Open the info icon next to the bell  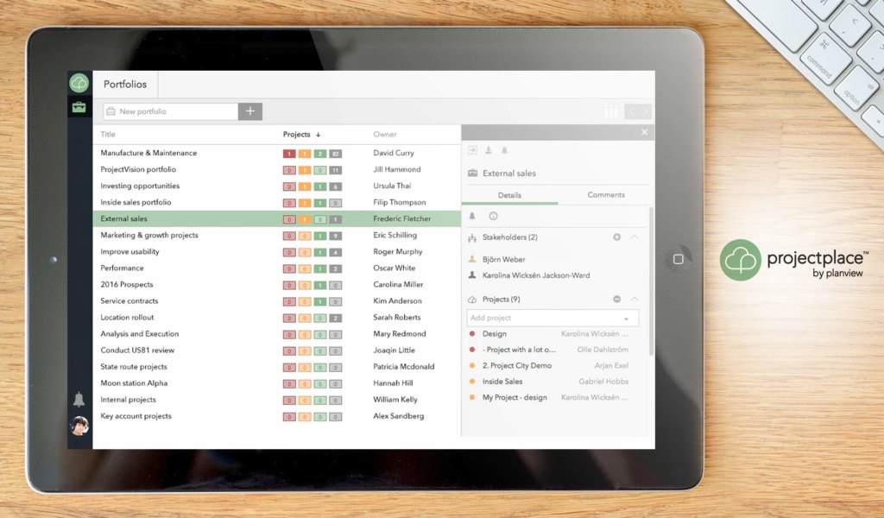493,216
